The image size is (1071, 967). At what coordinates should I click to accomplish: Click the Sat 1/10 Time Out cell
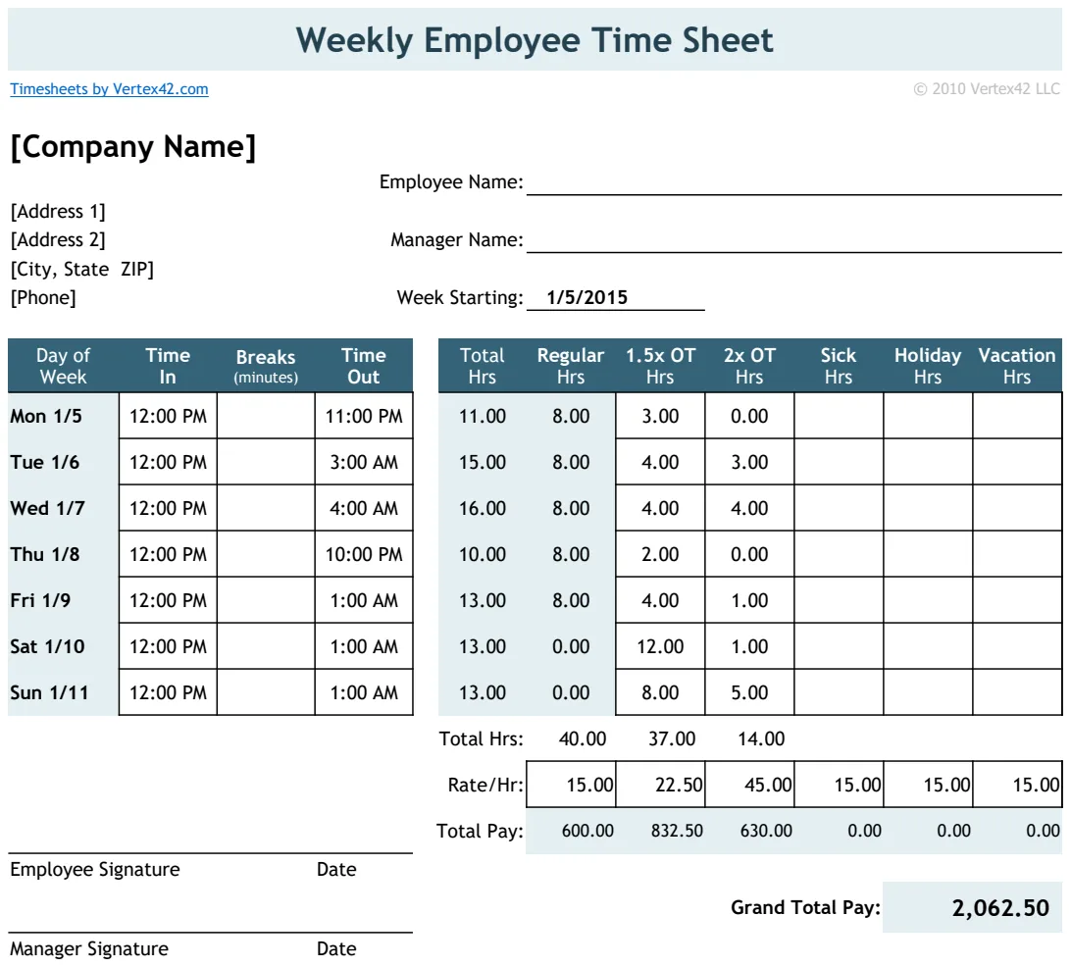[x=363, y=646]
